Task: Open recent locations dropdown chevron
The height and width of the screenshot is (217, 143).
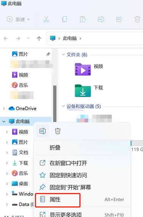Action: 28,38
